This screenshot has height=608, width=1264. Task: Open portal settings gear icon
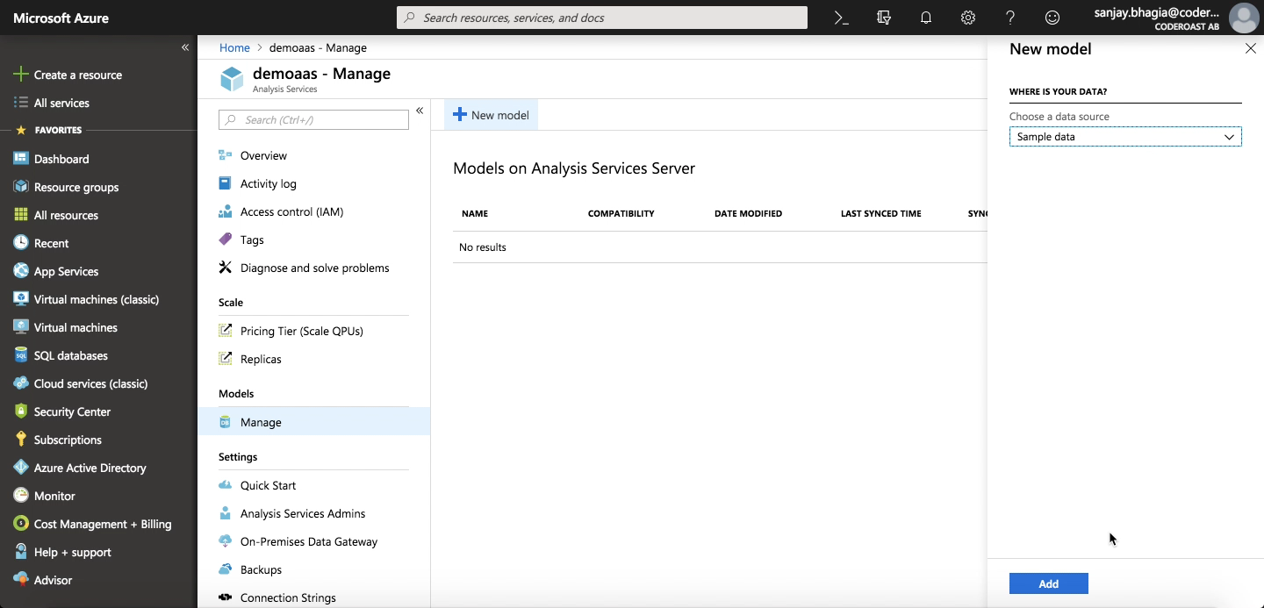coord(967,18)
